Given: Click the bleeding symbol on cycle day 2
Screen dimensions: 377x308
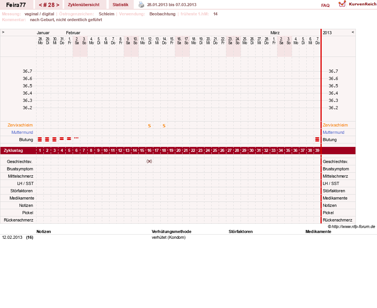Looking at the screenshot, I should click(47, 139).
